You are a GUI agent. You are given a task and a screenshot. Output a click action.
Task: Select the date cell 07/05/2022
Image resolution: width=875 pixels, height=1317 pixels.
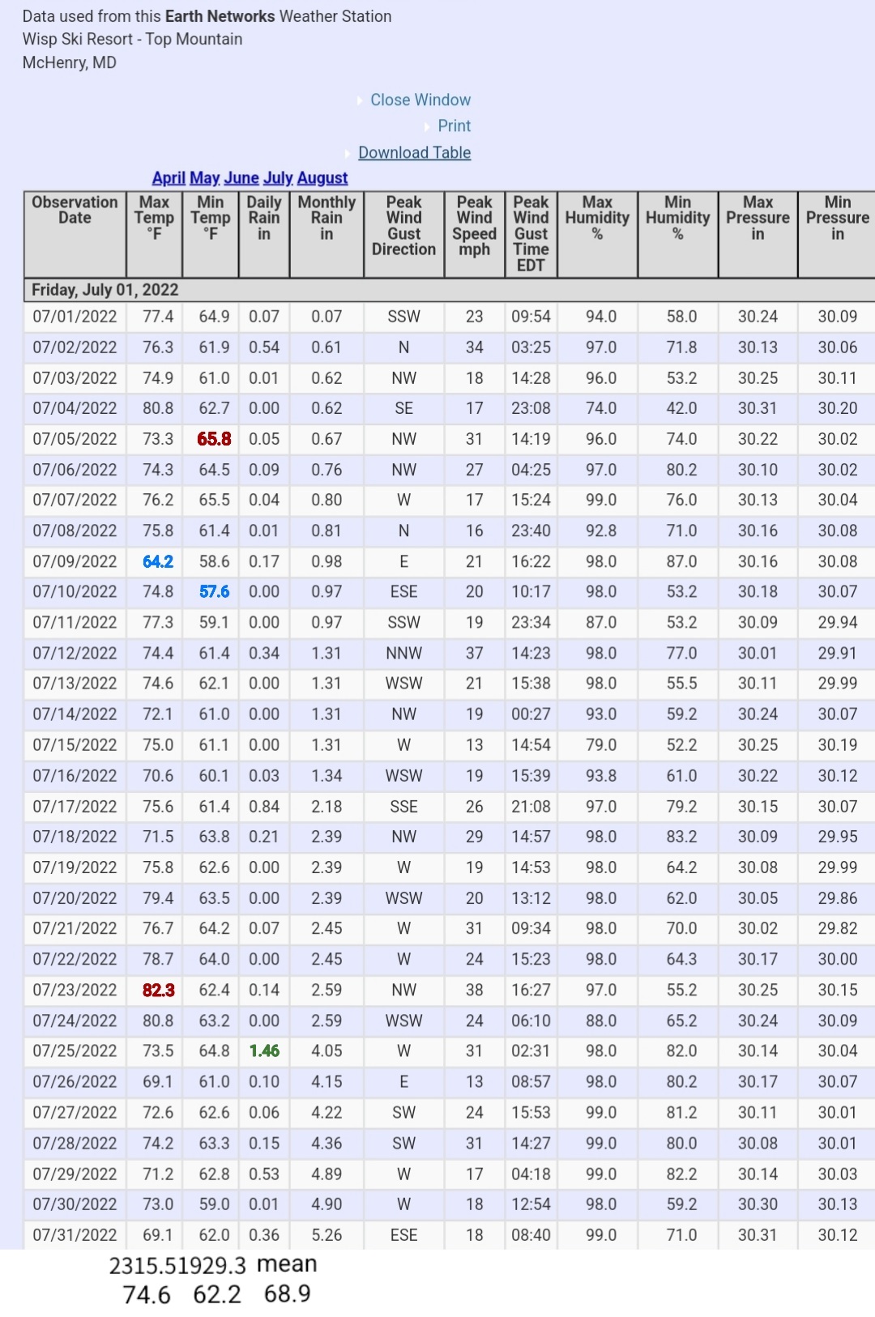[75, 439]
